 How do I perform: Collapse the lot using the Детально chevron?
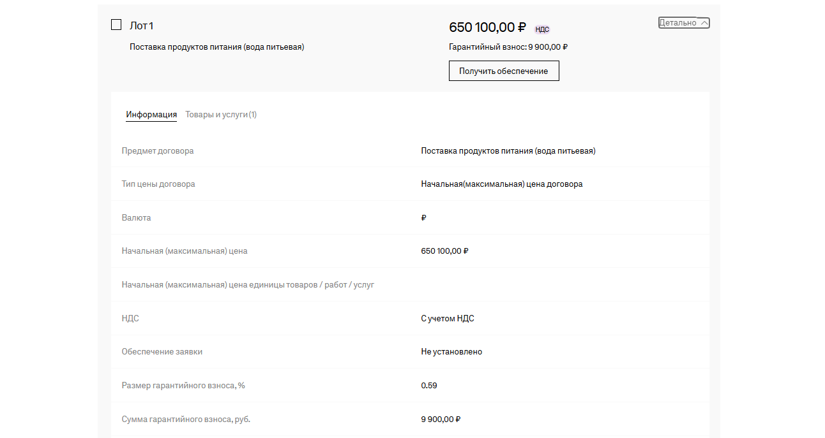(x=704, y=23)
